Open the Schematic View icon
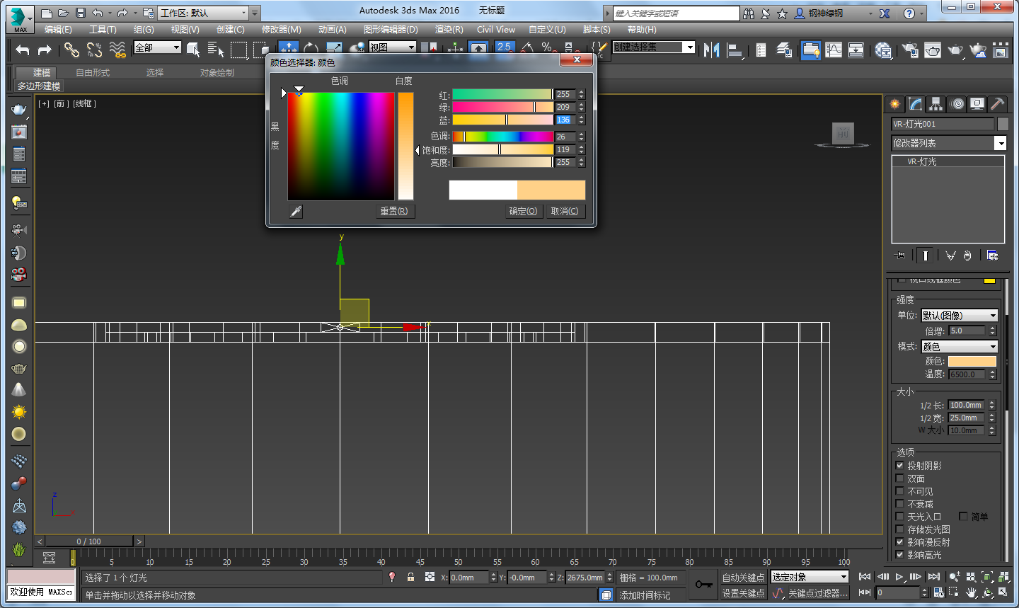The height and width of the screenshot is (608, 1019). [x=856, y=50]
